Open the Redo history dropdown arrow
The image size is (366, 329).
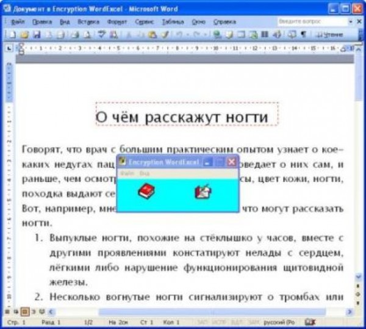click(206, 35)
